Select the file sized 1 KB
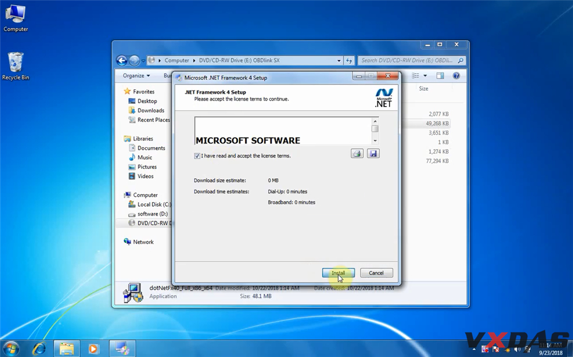 point(444,142)
